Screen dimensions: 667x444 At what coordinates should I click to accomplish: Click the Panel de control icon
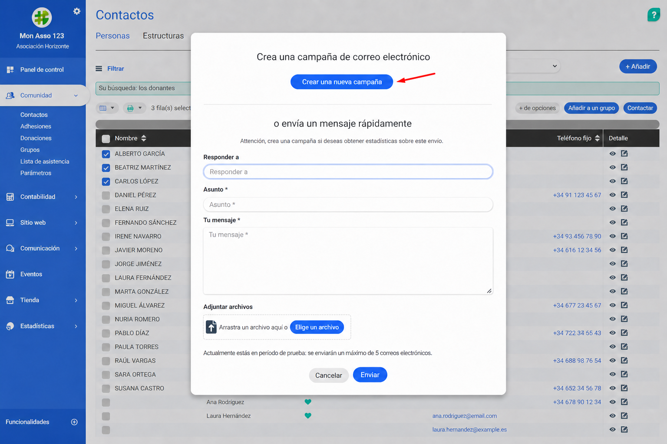(10, 69)
